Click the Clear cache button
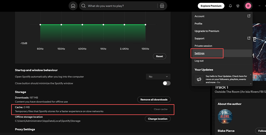The image size is (266, 135). pos(161,109)
